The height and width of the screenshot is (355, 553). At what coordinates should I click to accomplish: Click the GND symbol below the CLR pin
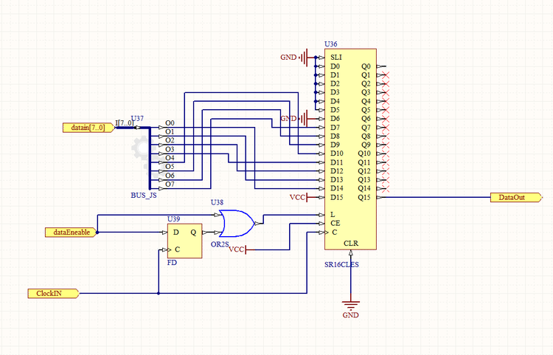351,305
